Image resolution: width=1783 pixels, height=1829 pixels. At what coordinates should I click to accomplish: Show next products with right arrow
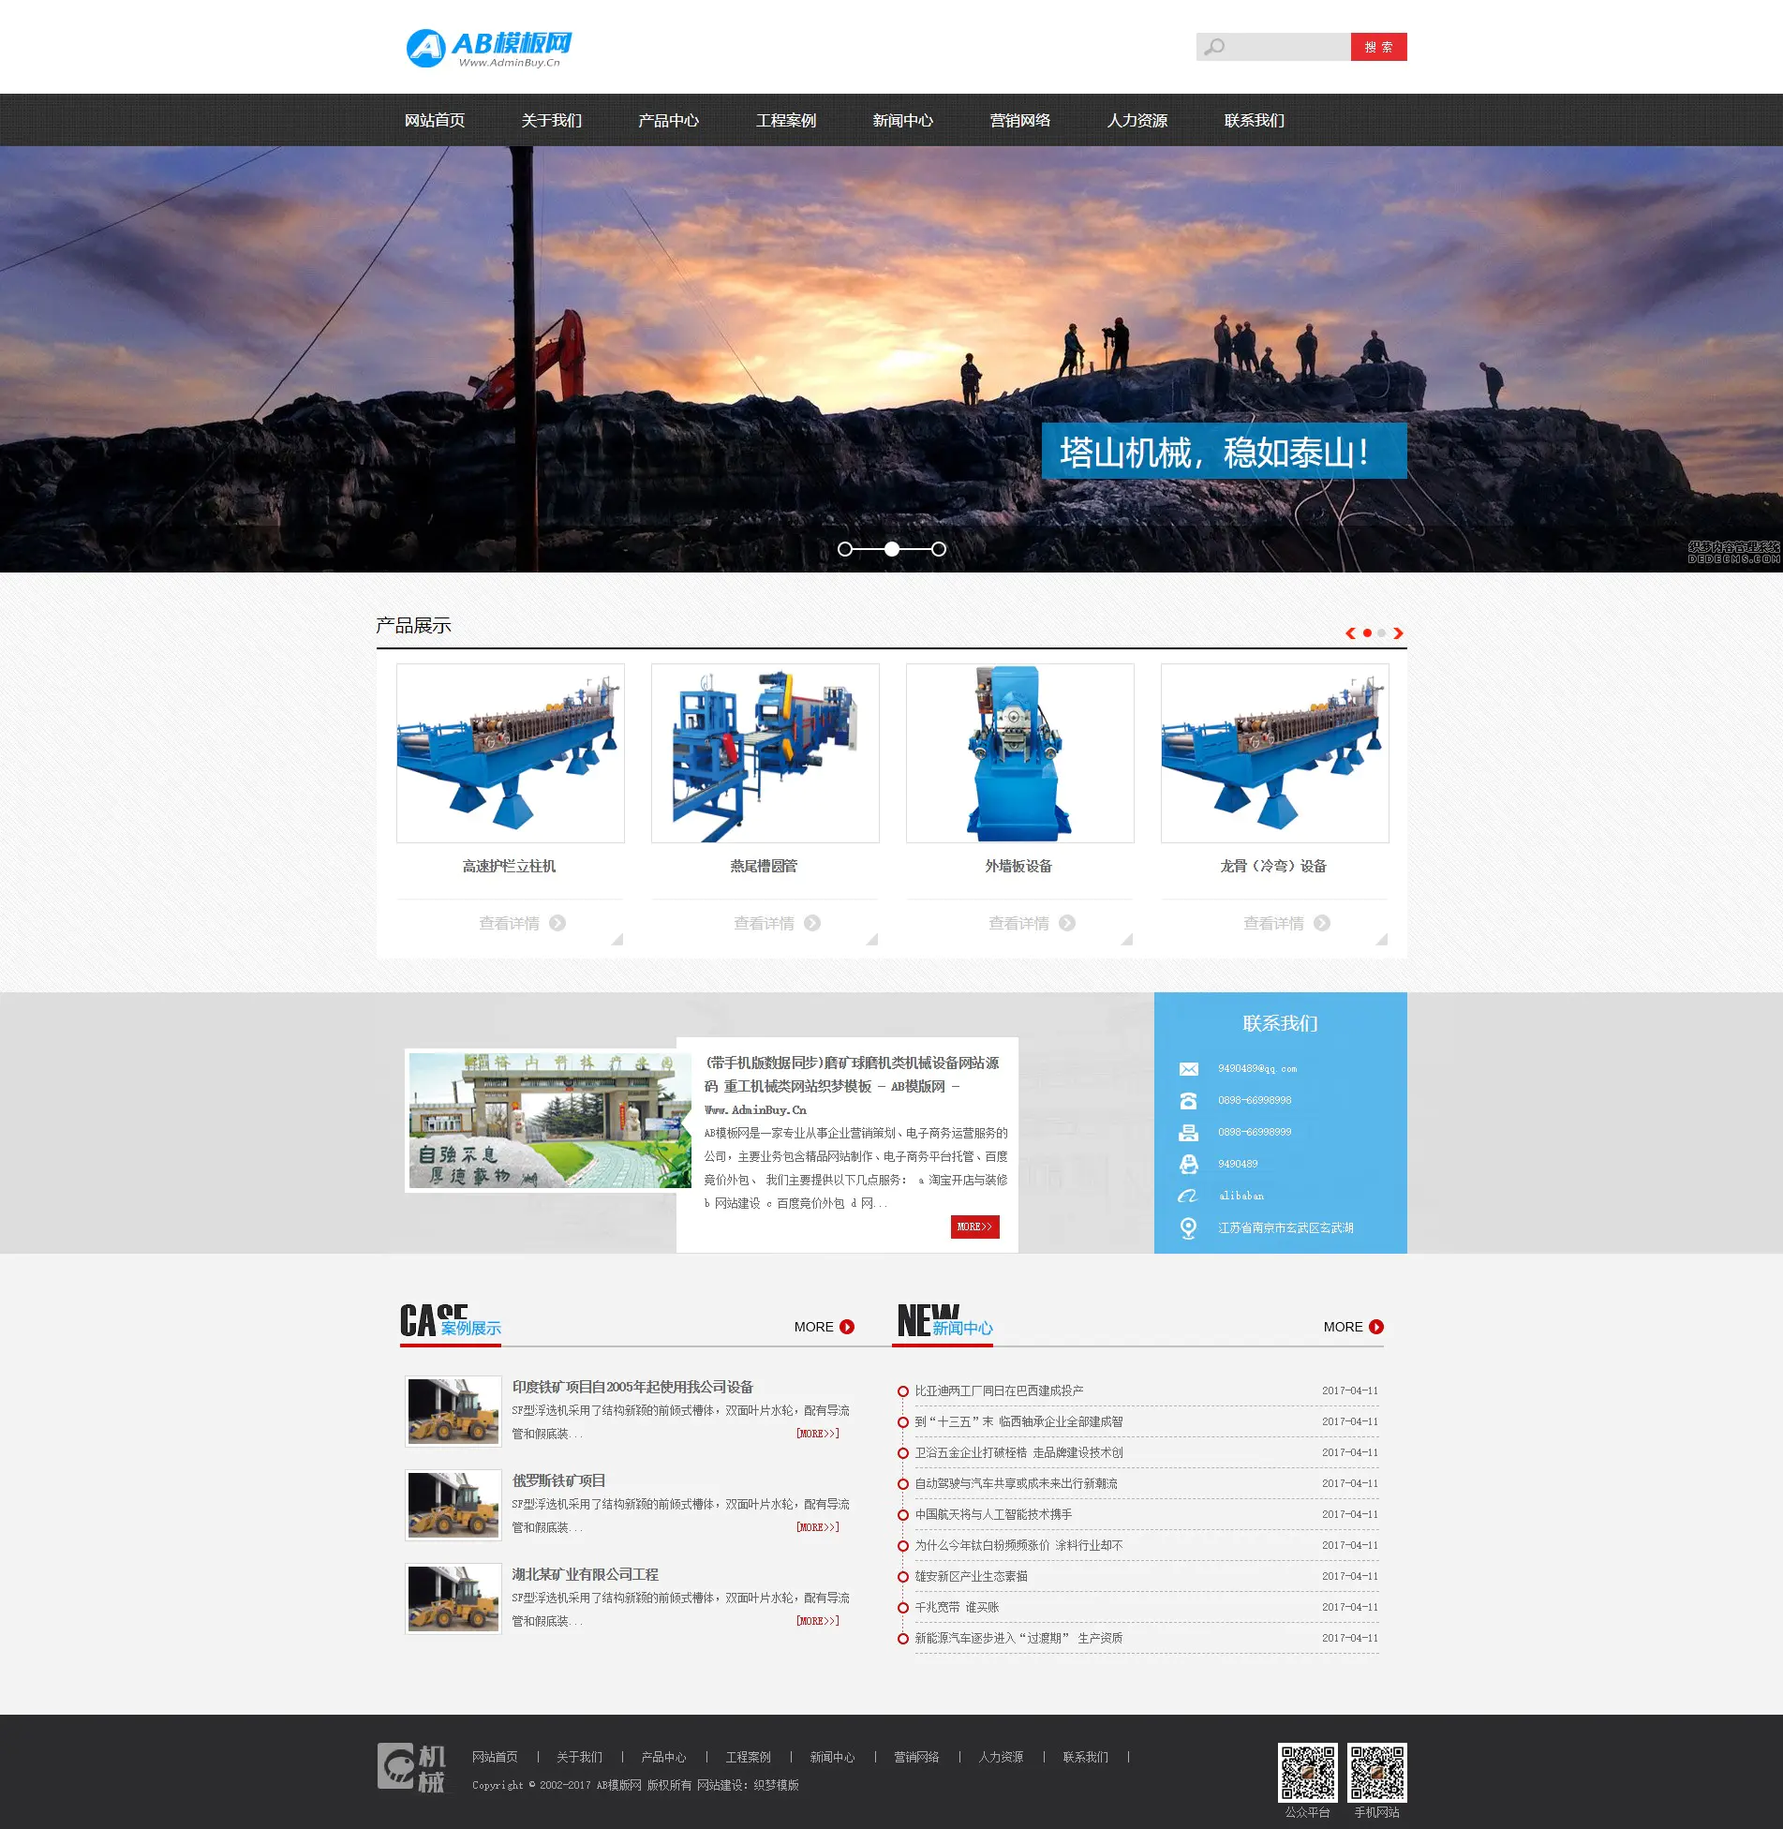(x=1398, y=633)
